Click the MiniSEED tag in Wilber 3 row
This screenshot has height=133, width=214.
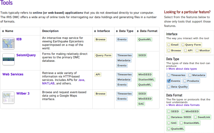tap(145, 99)
